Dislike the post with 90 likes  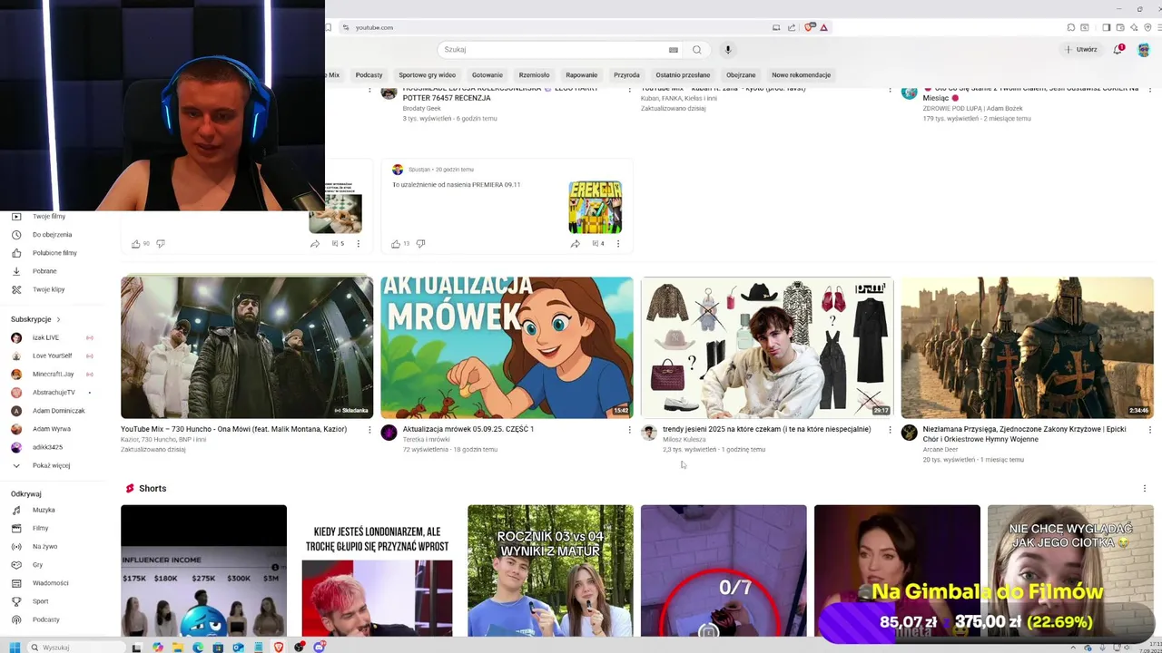[161, 243]
